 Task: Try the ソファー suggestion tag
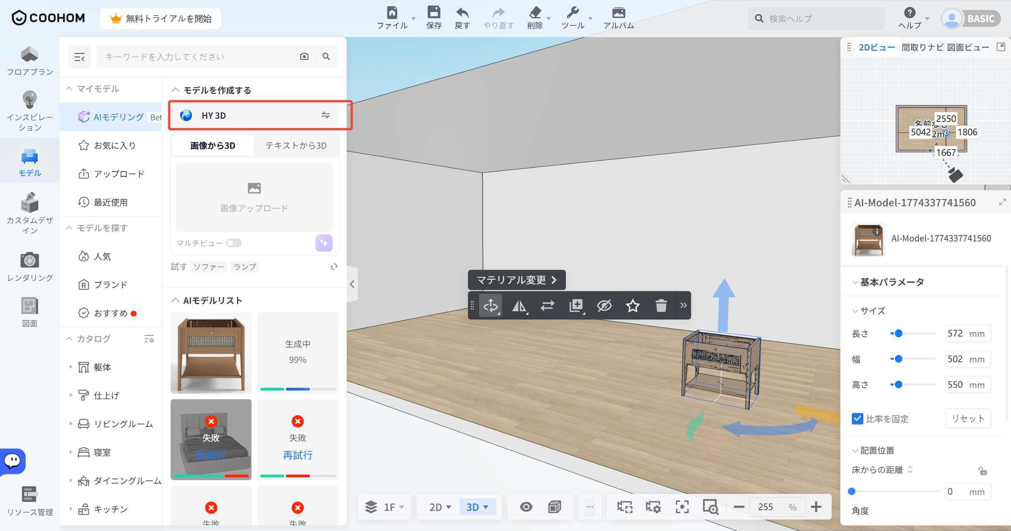[x=209, y=267]
